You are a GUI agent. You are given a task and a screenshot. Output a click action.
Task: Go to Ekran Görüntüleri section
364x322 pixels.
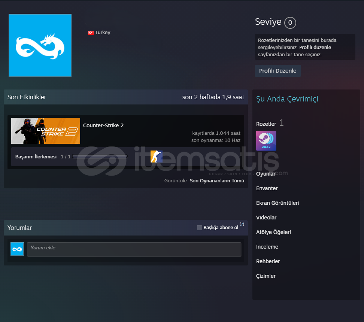tap(277, 203)
